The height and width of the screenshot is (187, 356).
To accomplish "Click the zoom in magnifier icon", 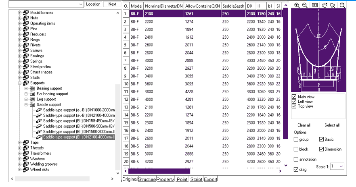I will tap(297, 5).
